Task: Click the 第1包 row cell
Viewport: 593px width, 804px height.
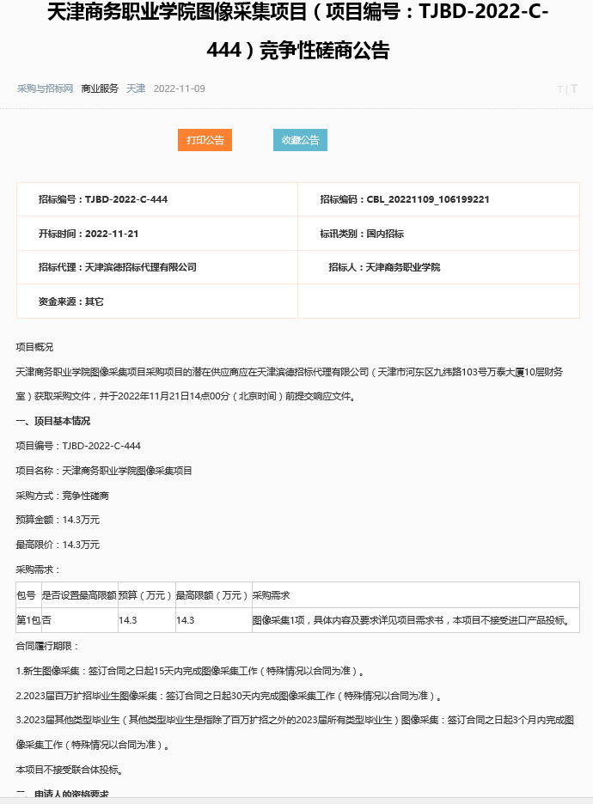Action: pos(28,619)
